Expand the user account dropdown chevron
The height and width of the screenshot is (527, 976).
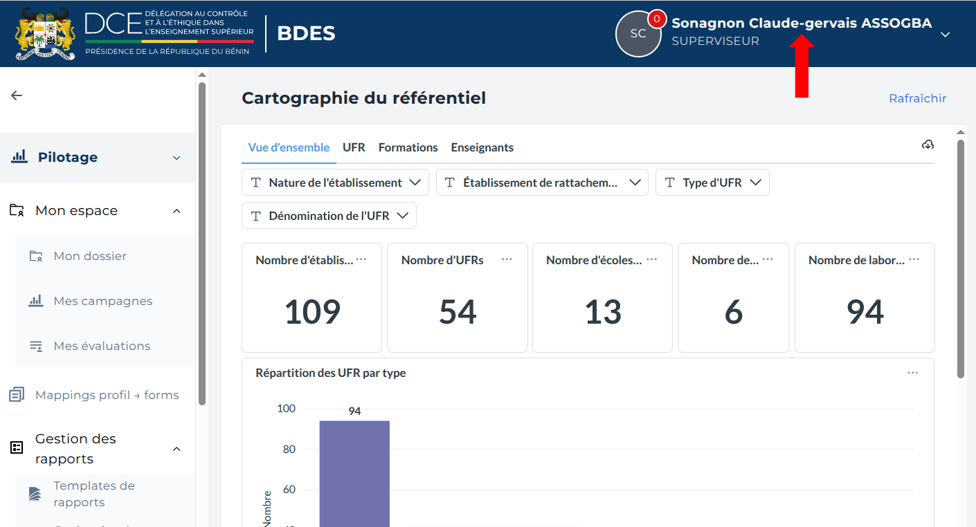click(x=946, y=34)
